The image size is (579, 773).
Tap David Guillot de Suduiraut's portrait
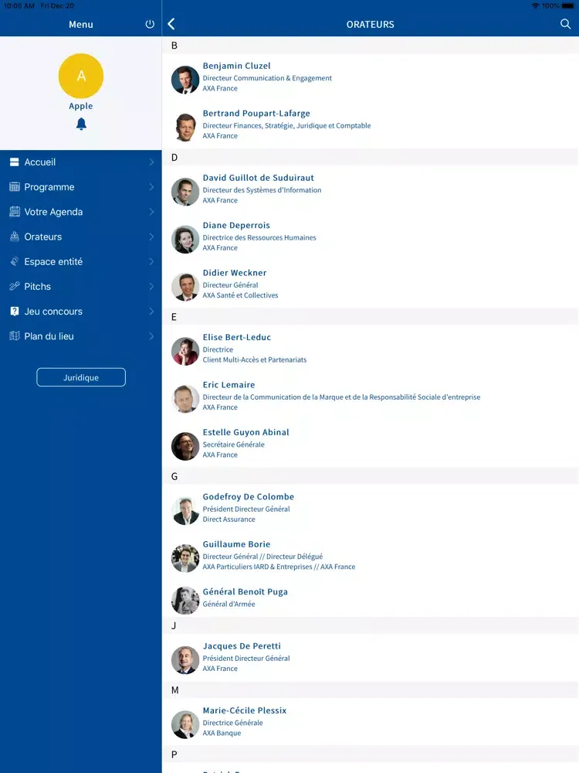(x=185, y=192)
